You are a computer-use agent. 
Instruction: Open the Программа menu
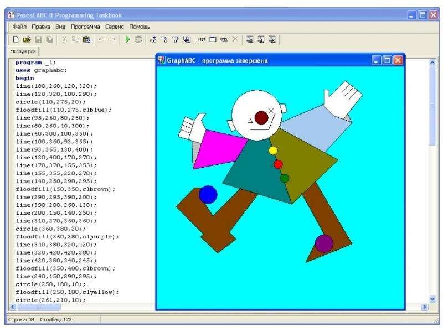(x=85, y=27)
